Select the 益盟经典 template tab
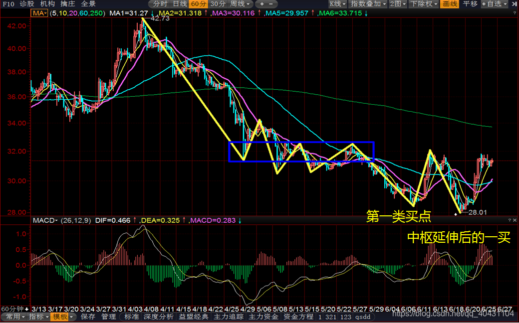The width and height of the screenshot is (519, 323). [194, 317]
